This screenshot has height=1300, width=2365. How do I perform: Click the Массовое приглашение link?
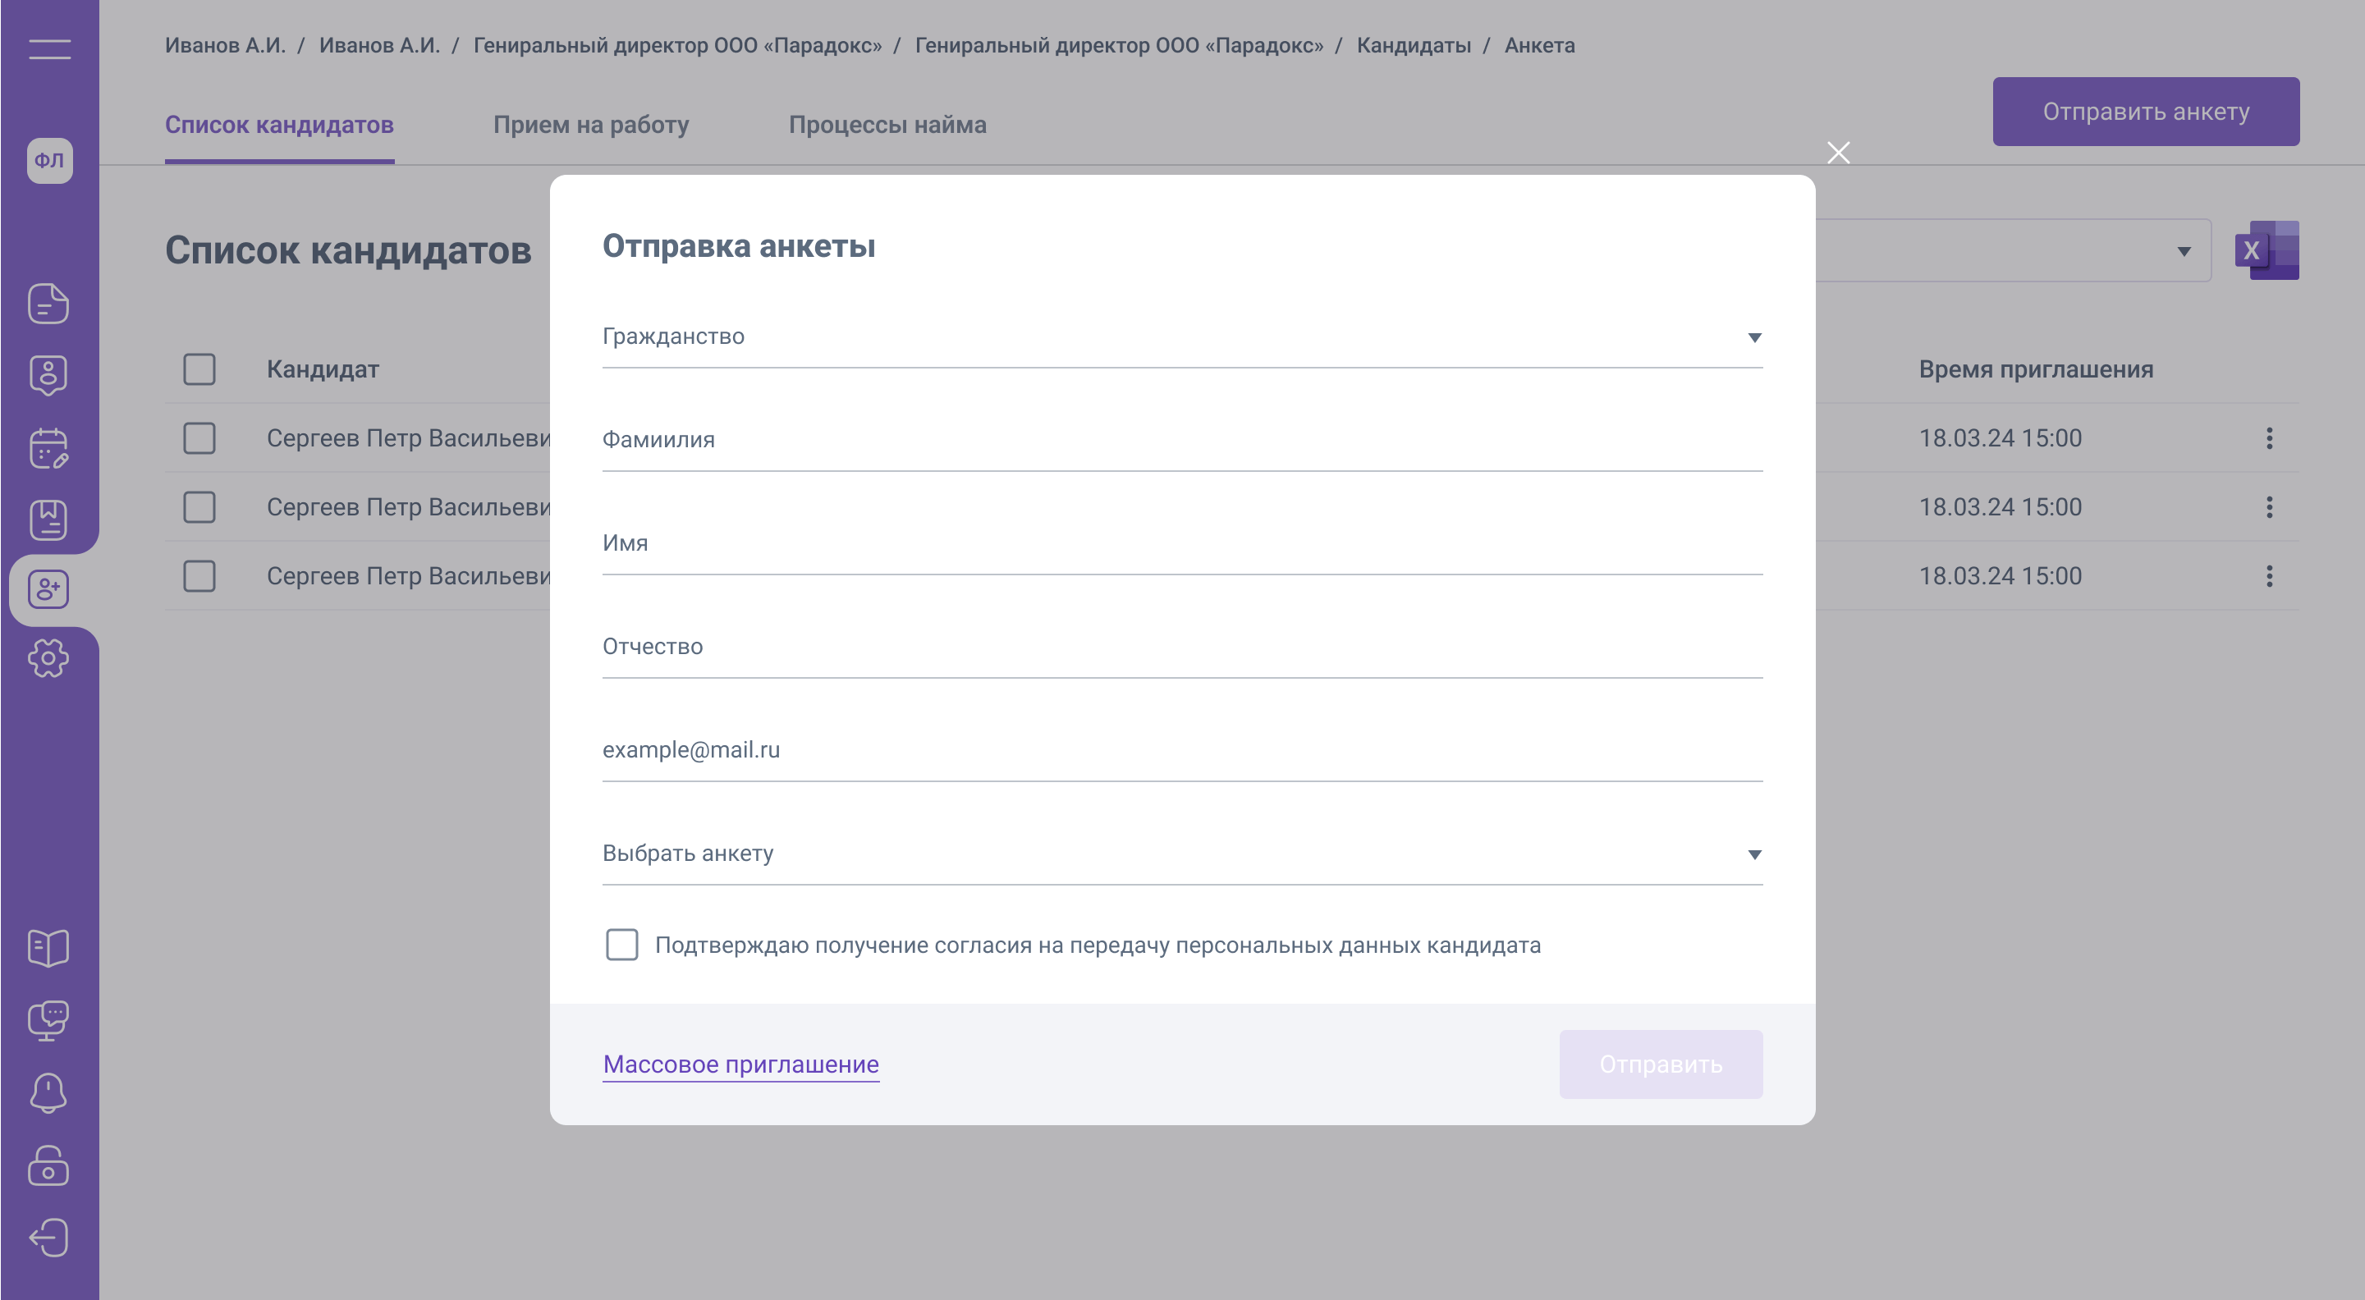[x=741, y=1064]
